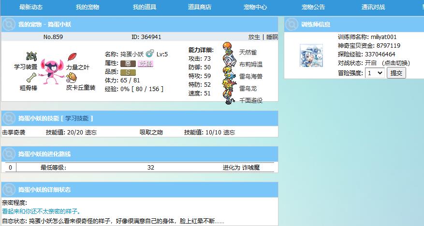Select 布莉姆温 party pet icon
This screenshot has width=424, height=226.
pos(229,61)
